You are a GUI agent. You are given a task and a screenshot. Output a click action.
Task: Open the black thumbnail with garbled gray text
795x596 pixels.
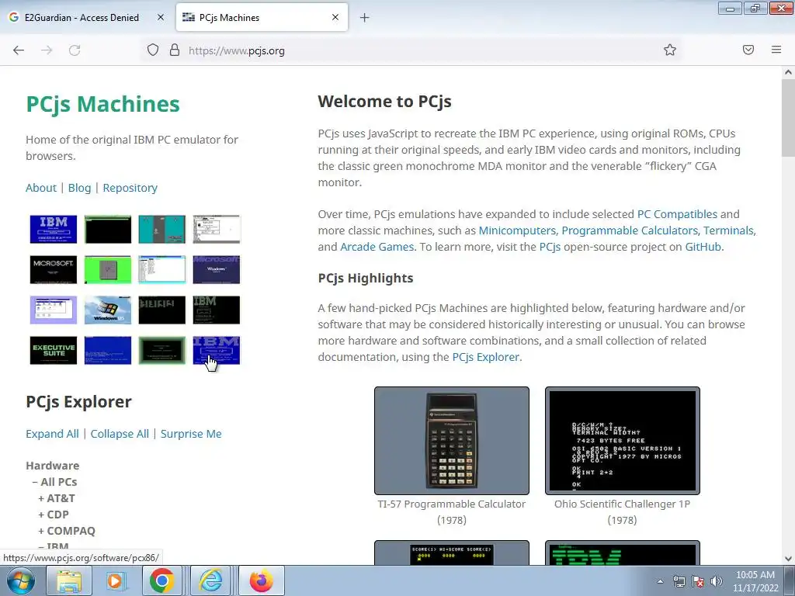(x=161, y=310)
